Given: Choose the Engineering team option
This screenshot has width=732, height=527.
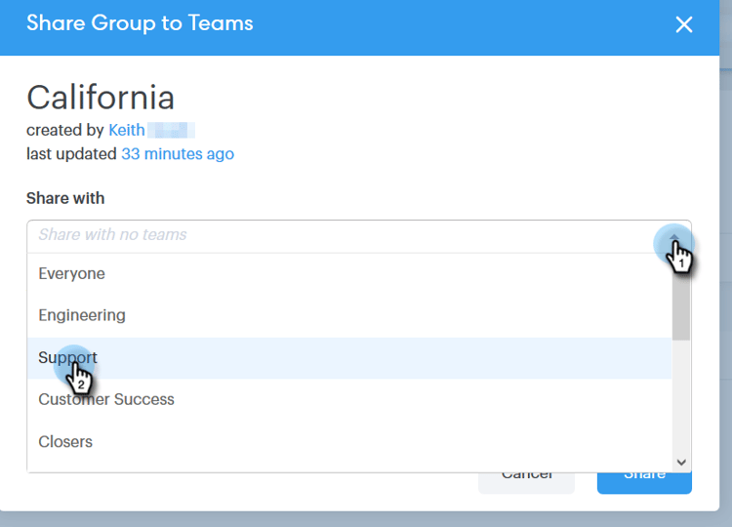Looking at the screenshot, I should click(82, 315).
